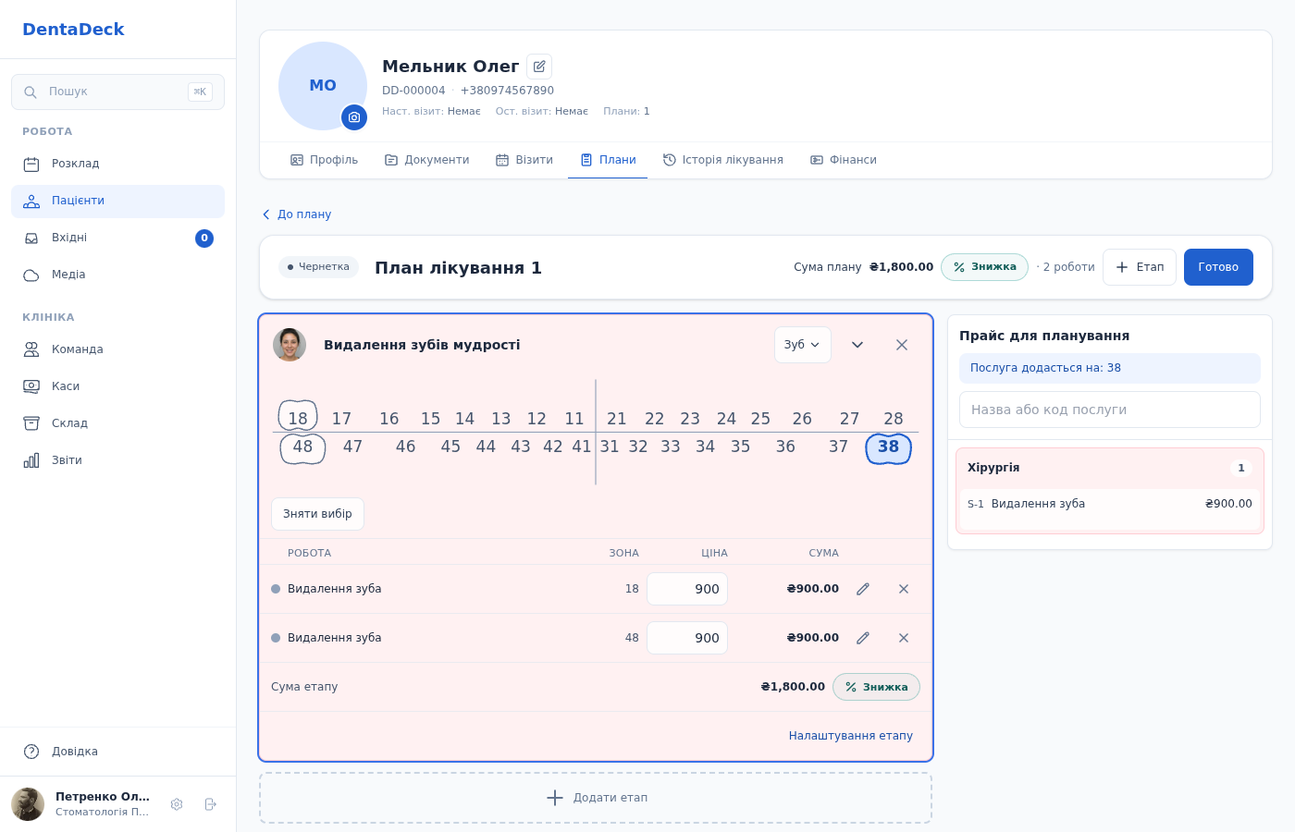The image size is (1295, 832).
Task: Open the Візити tab
Action: (524, 160)
